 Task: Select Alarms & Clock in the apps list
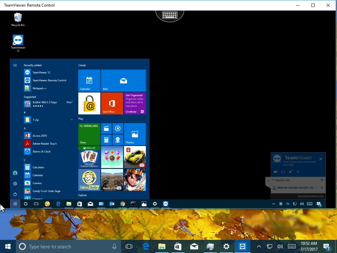point(41,151)
